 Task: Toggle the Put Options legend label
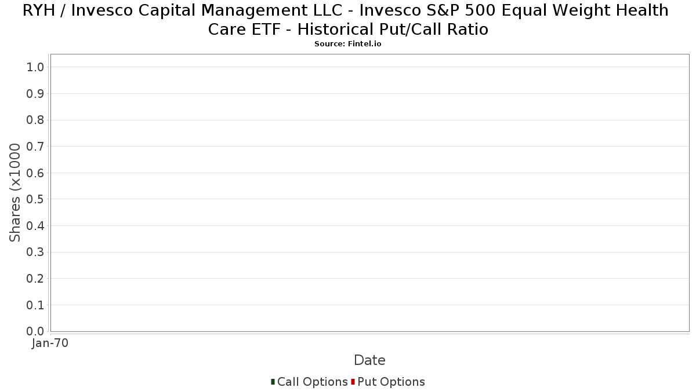391,382
